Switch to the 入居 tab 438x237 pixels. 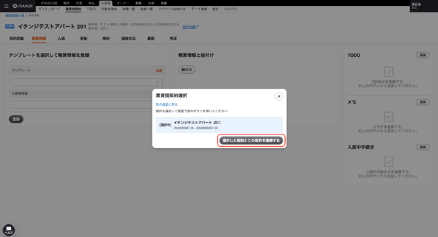coord(61,39)
